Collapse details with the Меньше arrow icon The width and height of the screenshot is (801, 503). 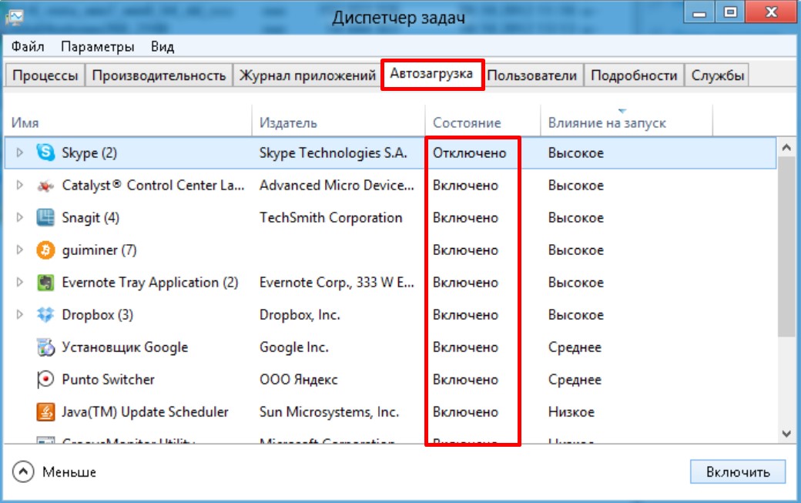pyautogui.click(x=23, y=472)
